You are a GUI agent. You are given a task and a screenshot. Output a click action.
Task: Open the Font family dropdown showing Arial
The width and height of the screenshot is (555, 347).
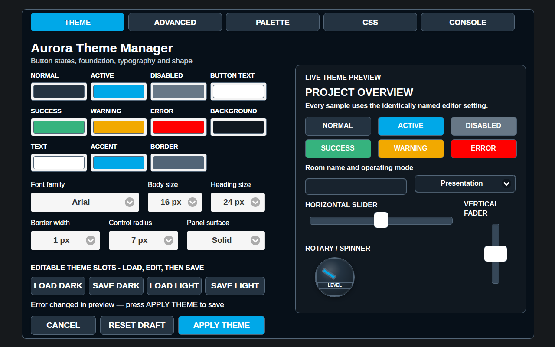[85, 202]
